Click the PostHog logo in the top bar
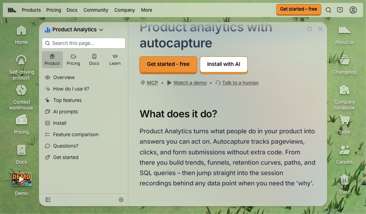This screenshot has width=366, height=214. 12,10
